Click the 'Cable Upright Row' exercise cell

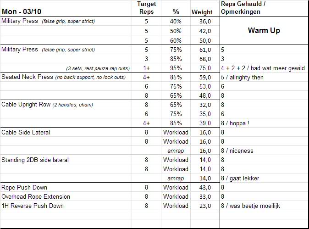tap(26, 105)
